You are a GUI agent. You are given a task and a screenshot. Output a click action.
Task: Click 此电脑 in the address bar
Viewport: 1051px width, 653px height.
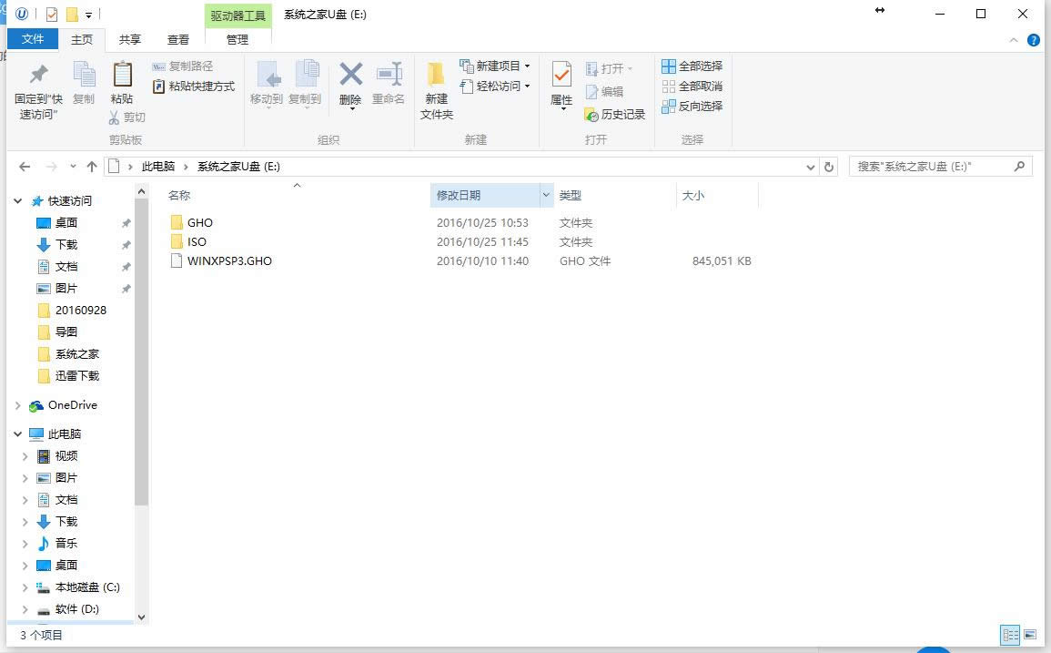coord(158,167)
